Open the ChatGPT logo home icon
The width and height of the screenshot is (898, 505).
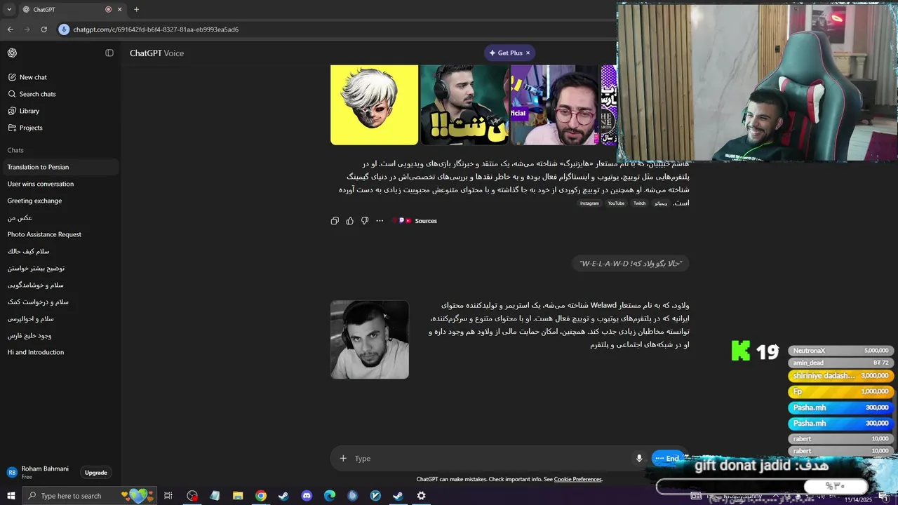(12, 53)
